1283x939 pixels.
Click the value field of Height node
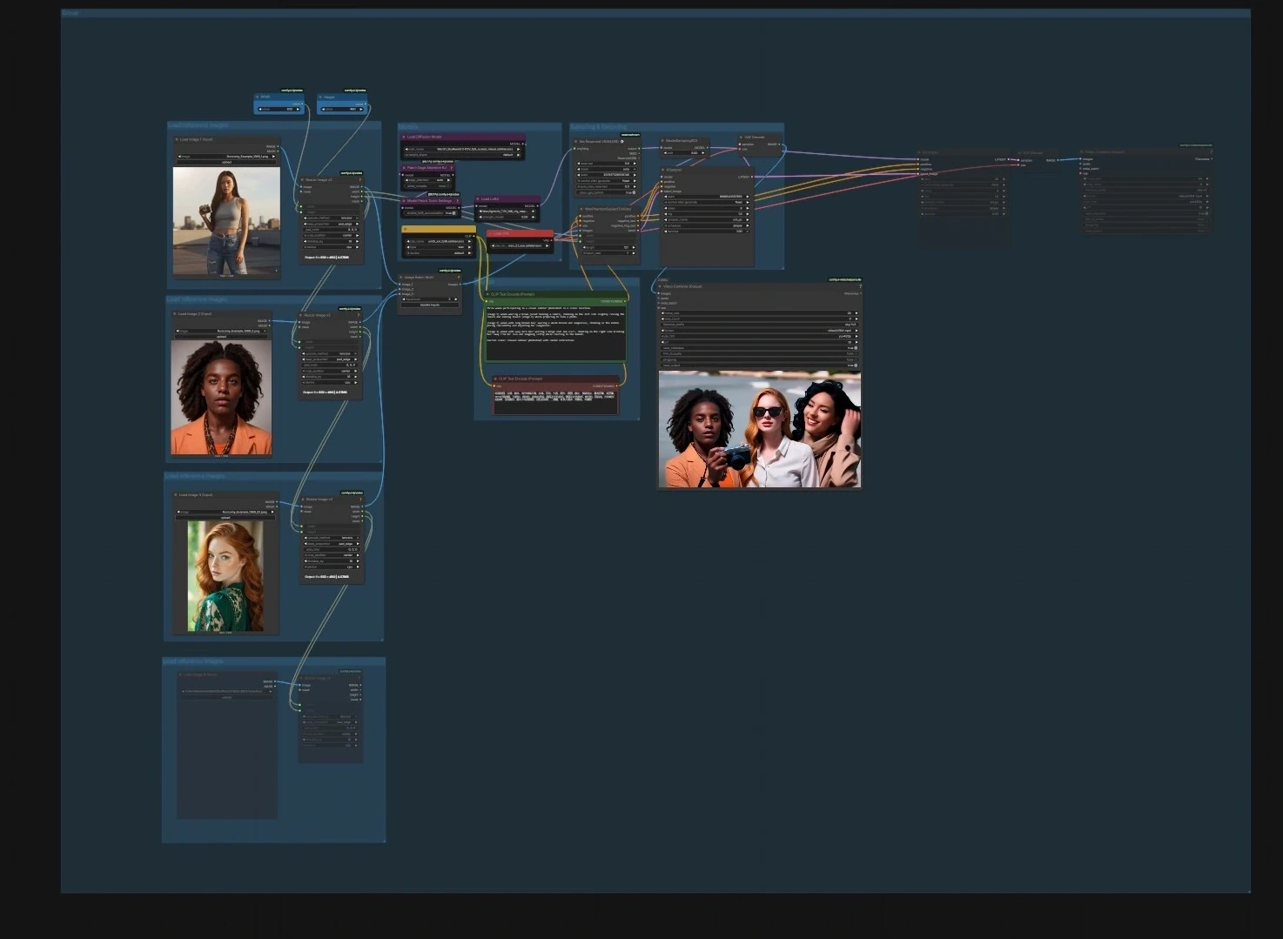pos(342,109)
